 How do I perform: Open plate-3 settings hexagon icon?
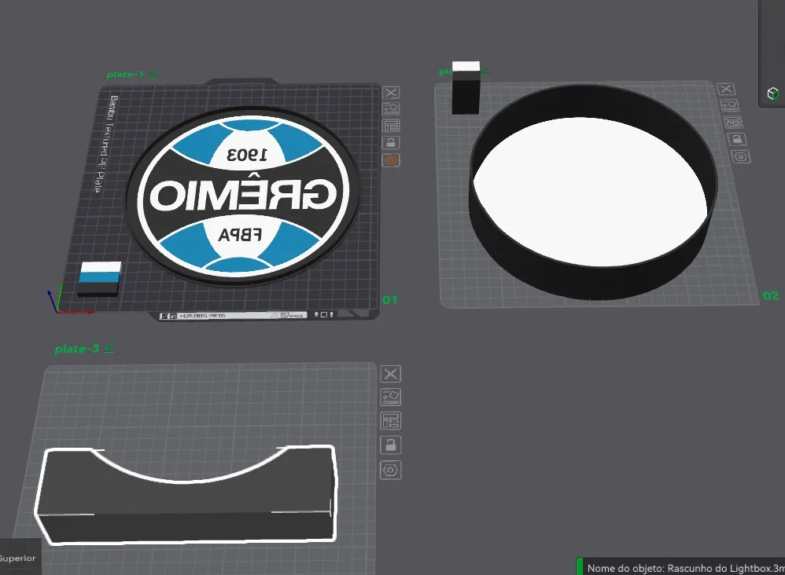(x=390, y=470)
